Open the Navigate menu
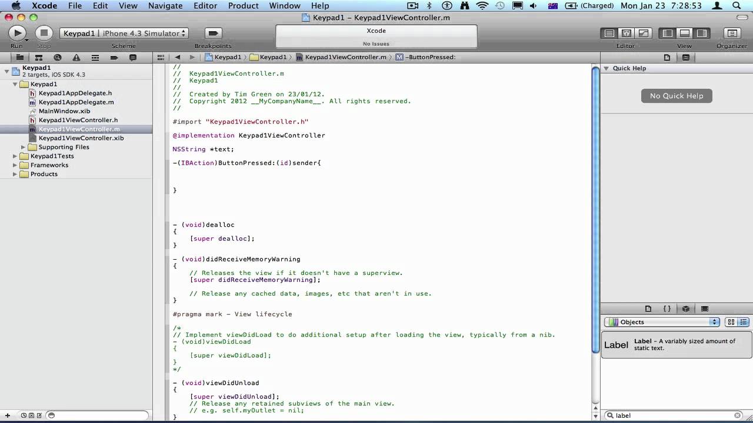The width and height of the screenshot is (753, 423). (x=165, y=5)
